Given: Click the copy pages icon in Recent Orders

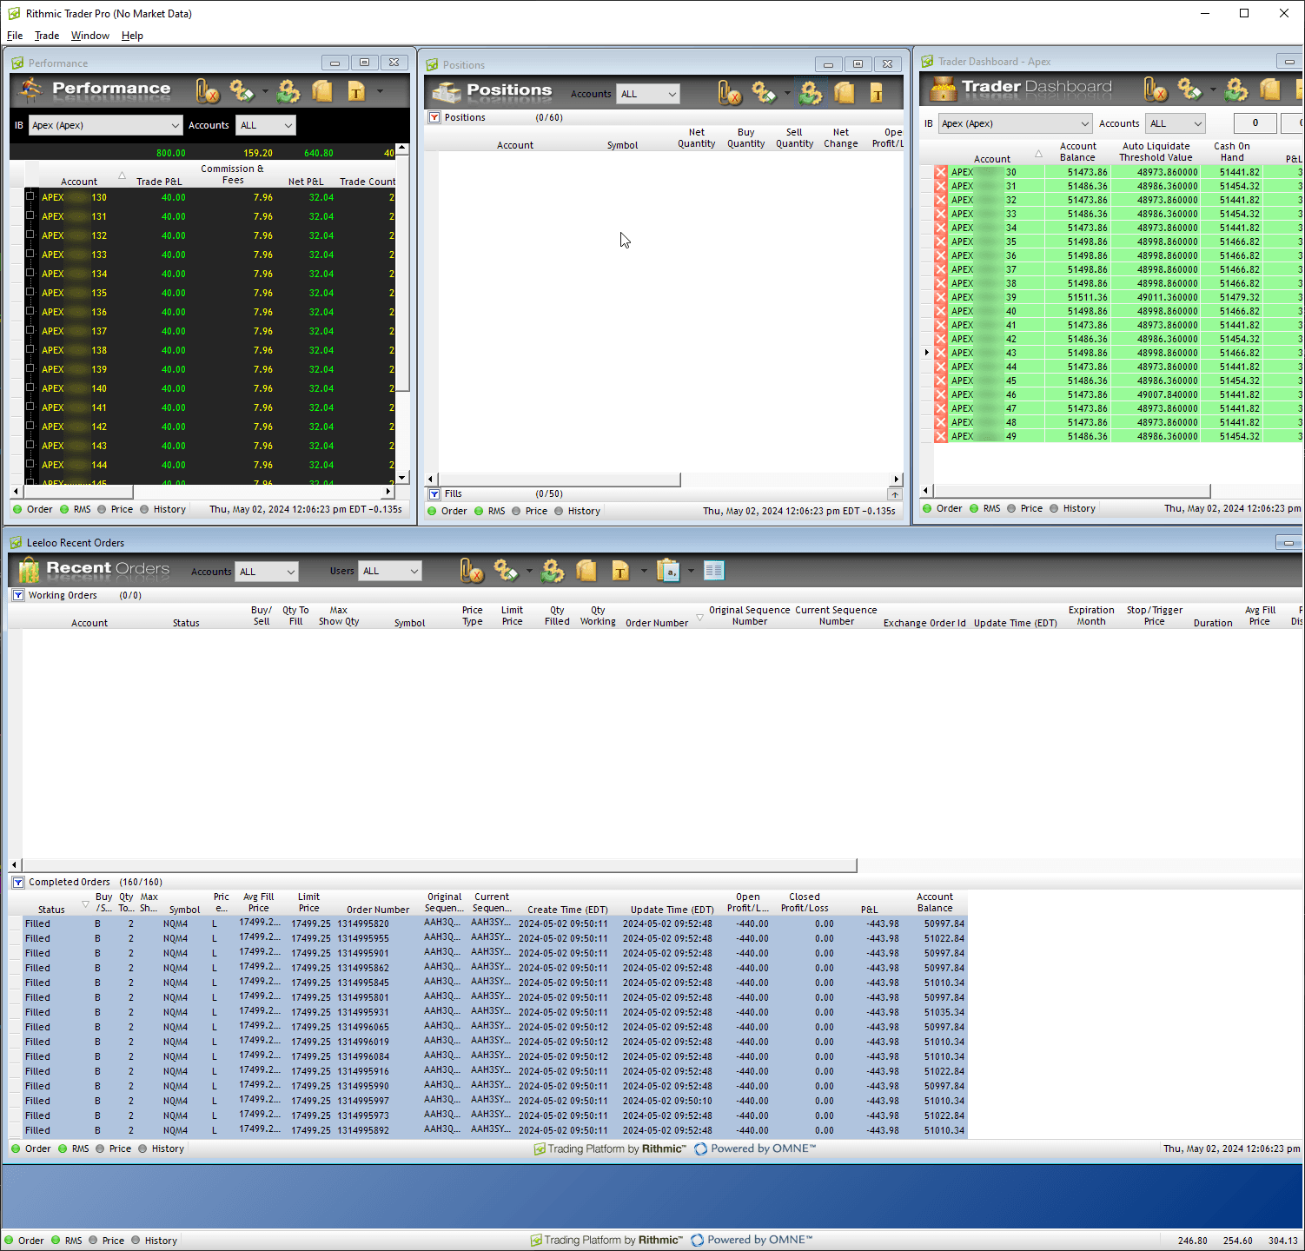Looking at the screenshot, I should click(586, 571).
